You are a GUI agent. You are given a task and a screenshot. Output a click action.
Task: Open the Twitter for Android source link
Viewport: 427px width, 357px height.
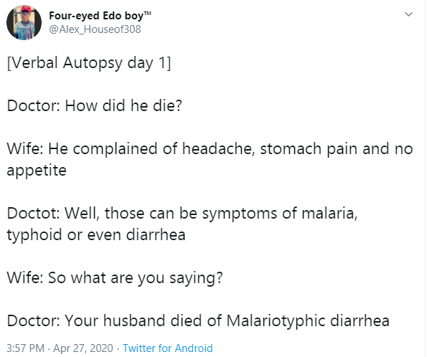click(167, 348)
